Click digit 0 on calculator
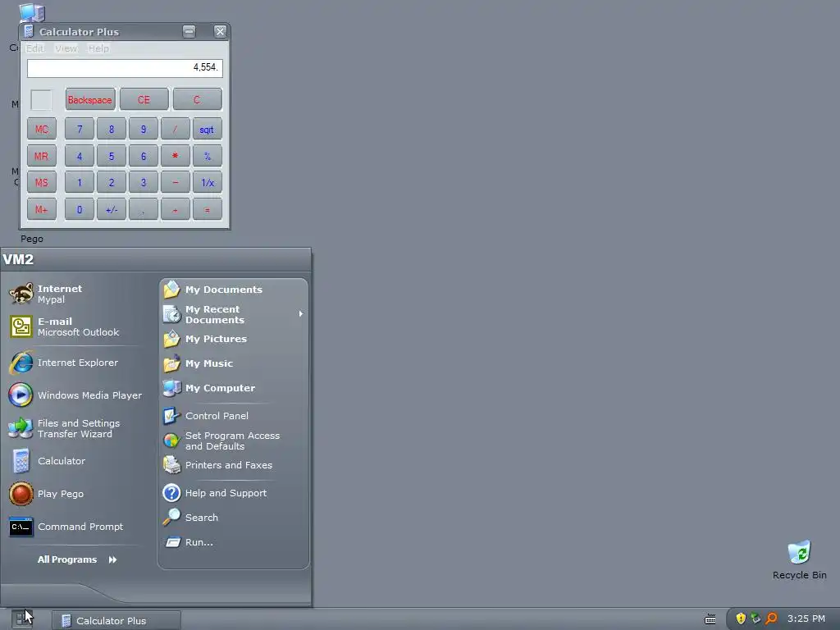The image size is (840, 630). (80, 209)
